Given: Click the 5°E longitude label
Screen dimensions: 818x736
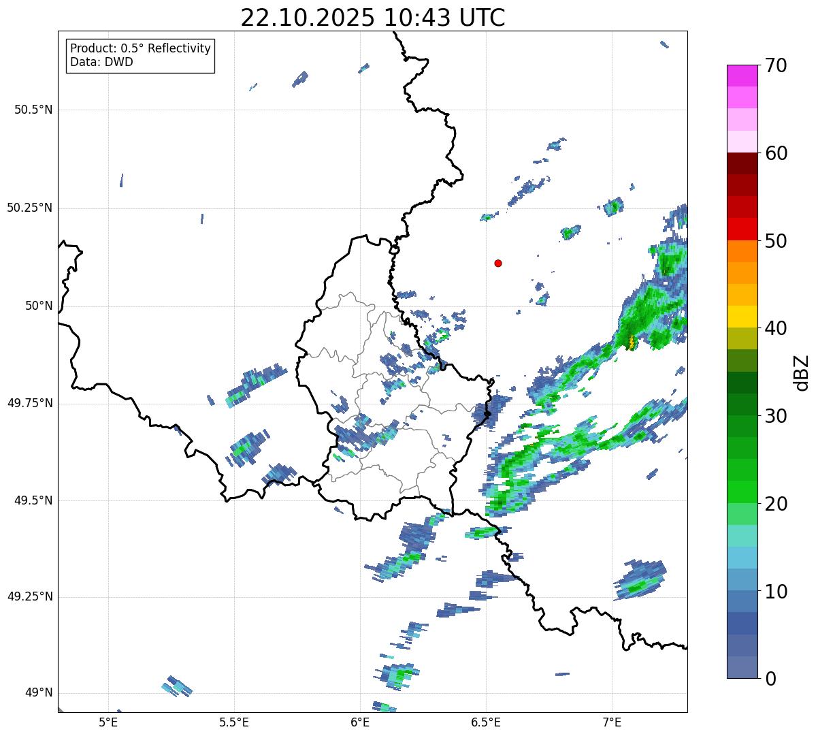Looking at the screenshot, I should (x=108, y=722).
